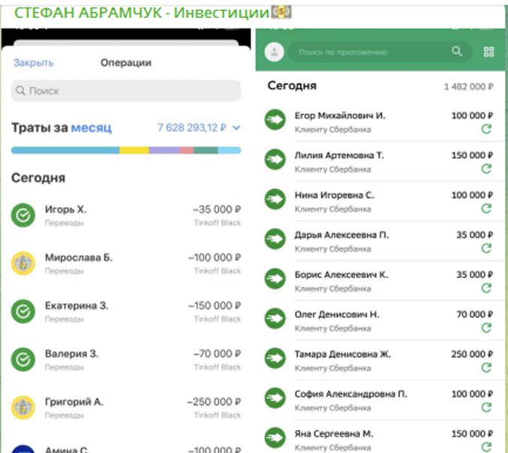
Task: Open the yellow bank icon for Григорий А.
Action: coord(23,408)
